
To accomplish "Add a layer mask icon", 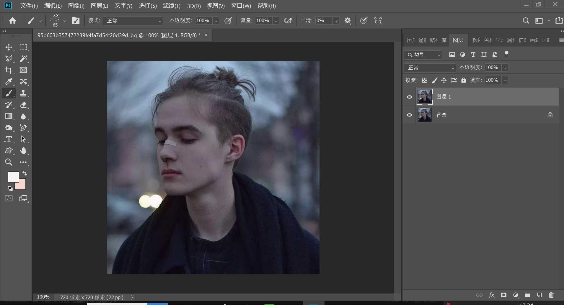I will pos(503,295).
